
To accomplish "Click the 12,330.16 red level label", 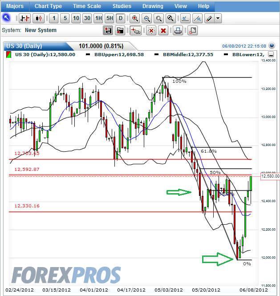I will [27, 206].
